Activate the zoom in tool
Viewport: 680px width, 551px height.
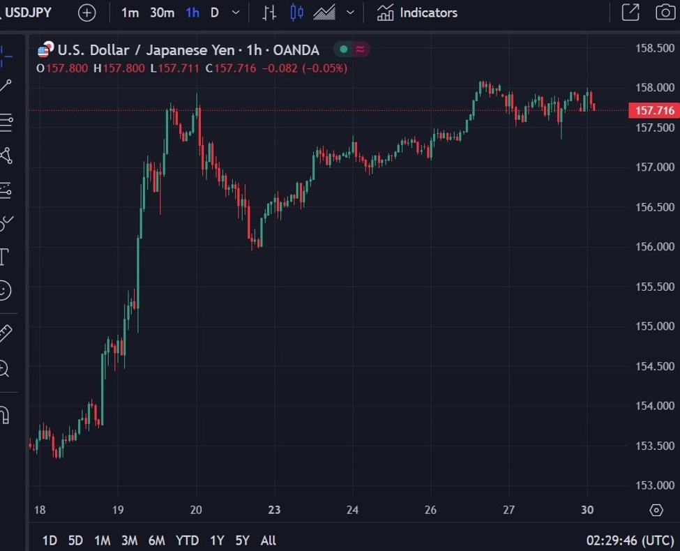tap(4, 369)
